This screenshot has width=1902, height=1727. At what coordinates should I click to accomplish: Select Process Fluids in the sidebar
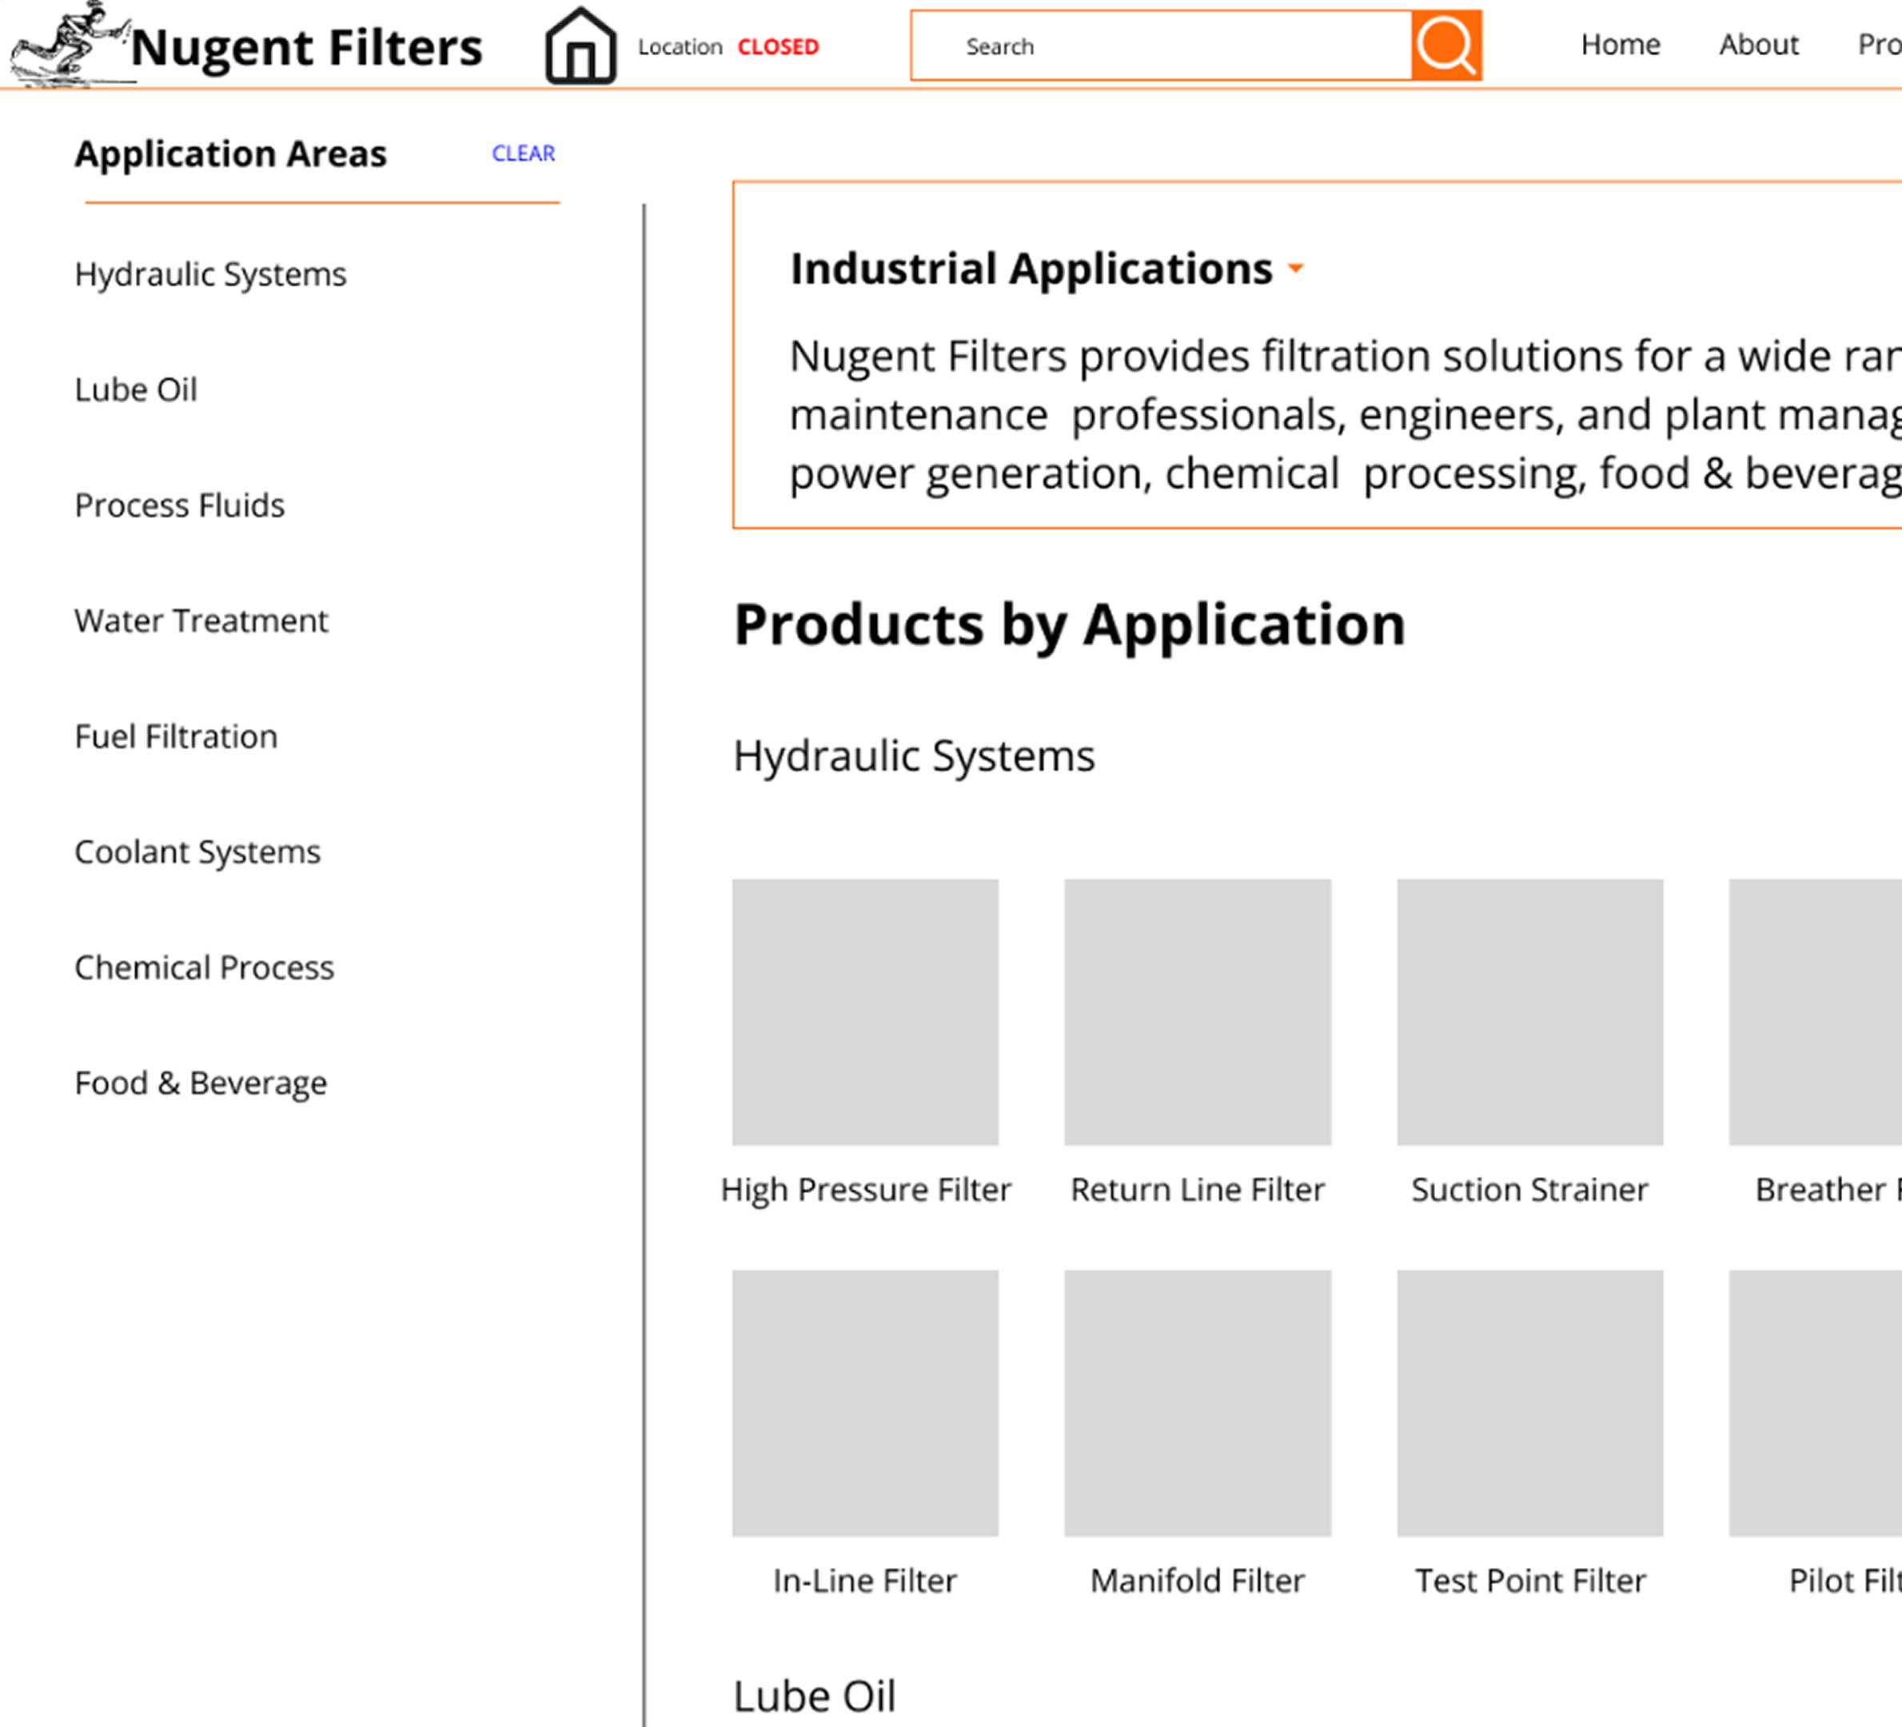point(179,506)
